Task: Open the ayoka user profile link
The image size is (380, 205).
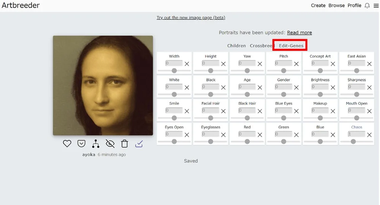Action: click(x=89, y=155)
